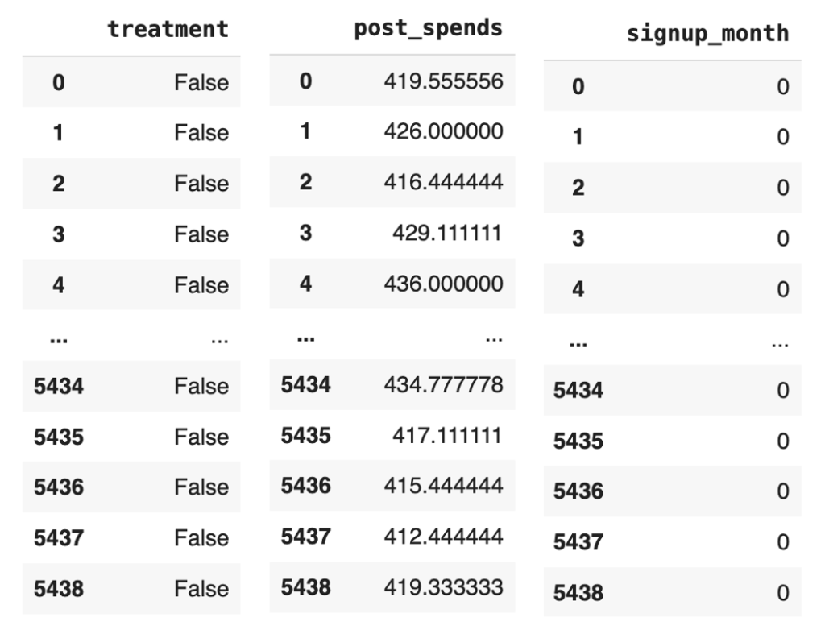Click signup_month value in row 2

coord(783,188)
